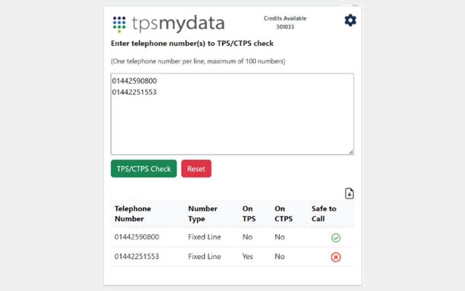Screen dimensions: 465x291
Task: Click the red cross beside 01442251553
Action: pos(336,257)
